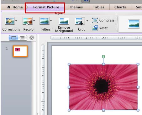
Task: Click the green rotation handle
Action: coord(103,56)
